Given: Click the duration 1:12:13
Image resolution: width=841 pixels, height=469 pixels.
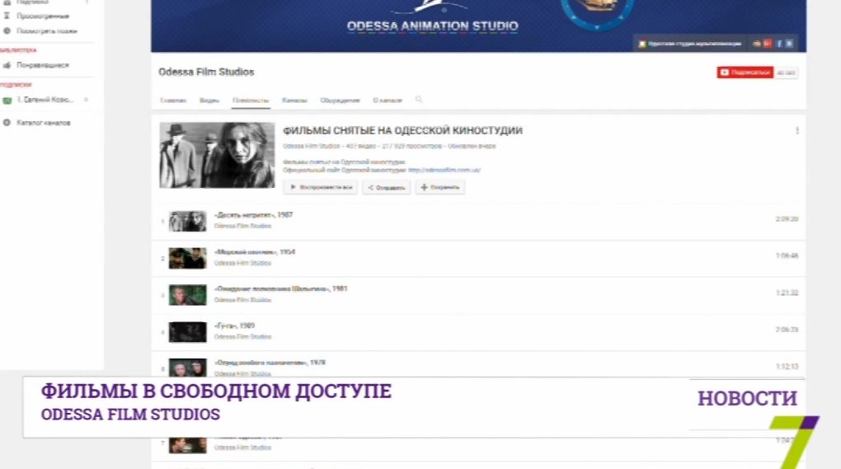Looking at the screenshot, I should coord(787,367).
